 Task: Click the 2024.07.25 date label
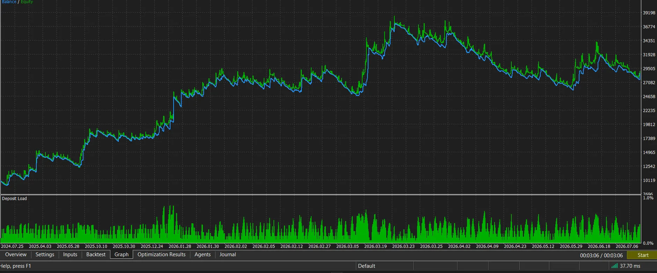point(12,246)
